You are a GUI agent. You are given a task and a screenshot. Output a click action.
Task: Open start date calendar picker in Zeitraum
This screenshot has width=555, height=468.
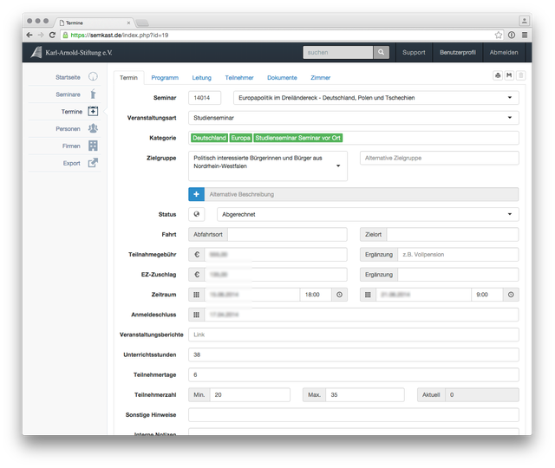(196, 295)
